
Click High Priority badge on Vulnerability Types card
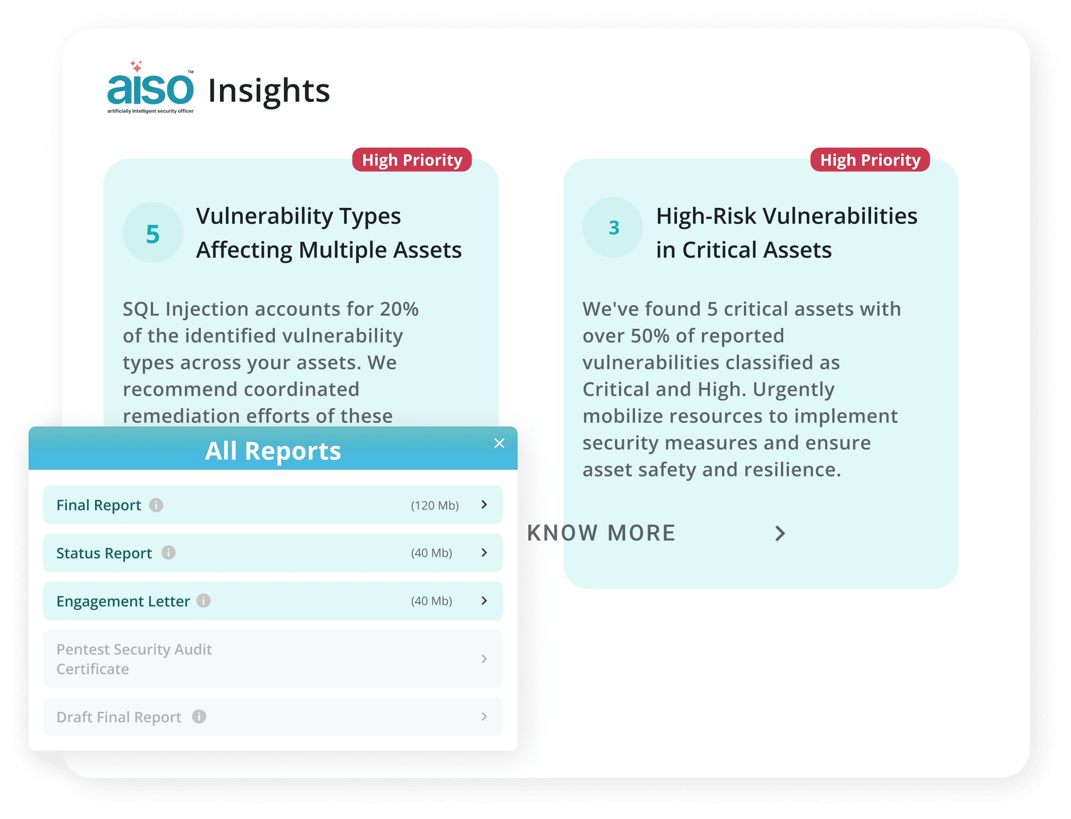pos(411,160)
